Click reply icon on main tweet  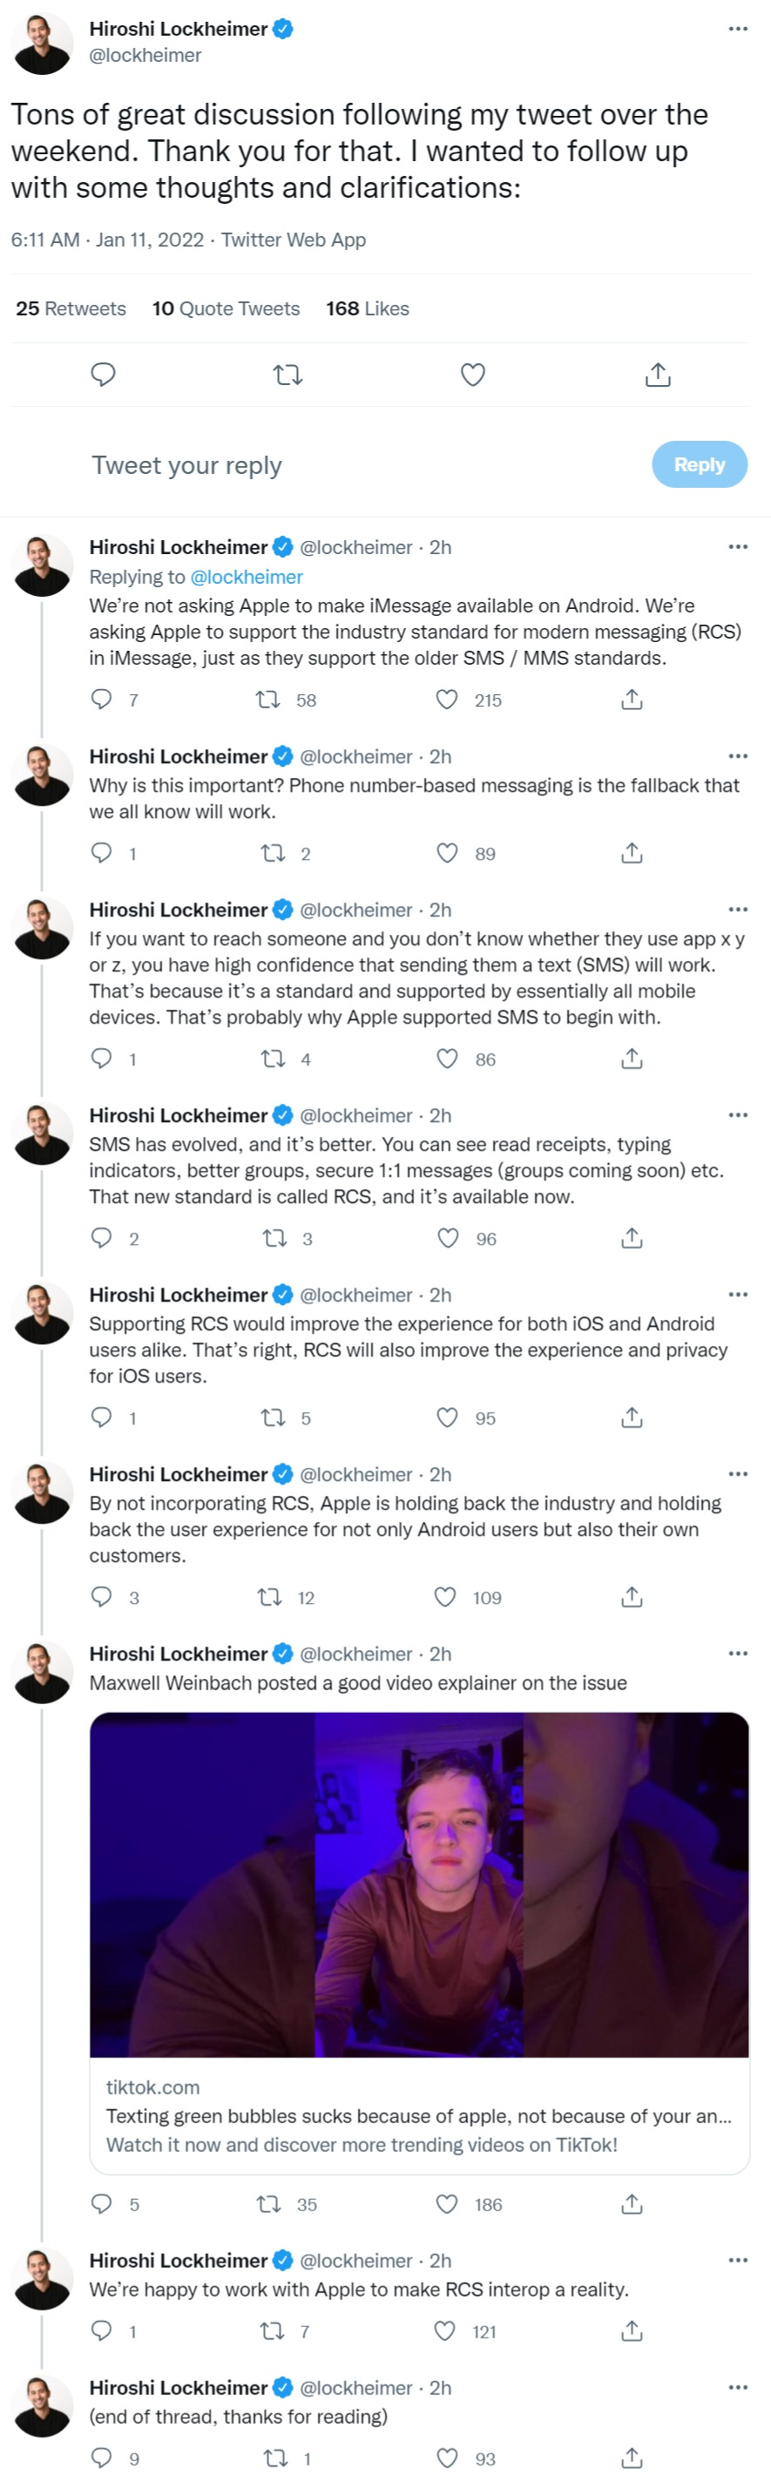103,375
